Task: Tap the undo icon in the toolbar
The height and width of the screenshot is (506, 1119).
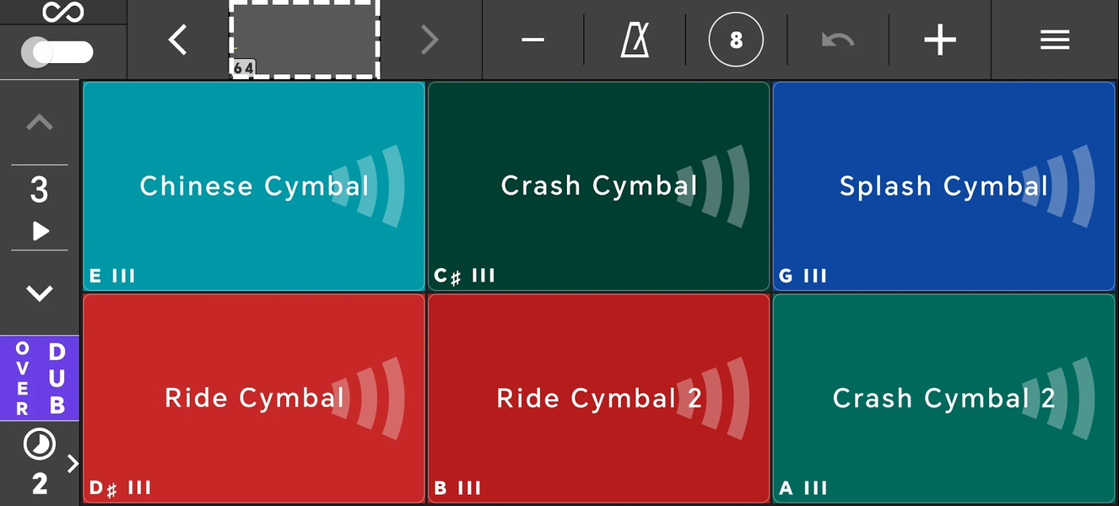Action: pos(836,40)
